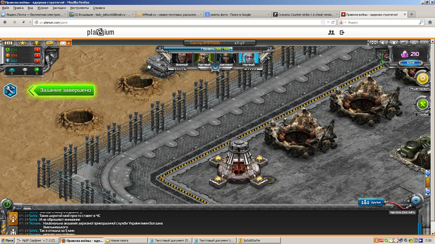
Task: Open the friends icon in Plarium header
Action: coord(331,33)
